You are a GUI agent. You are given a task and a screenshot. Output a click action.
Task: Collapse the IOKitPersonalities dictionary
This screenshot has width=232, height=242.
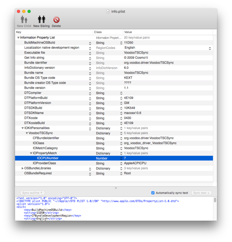click(23, 128)
